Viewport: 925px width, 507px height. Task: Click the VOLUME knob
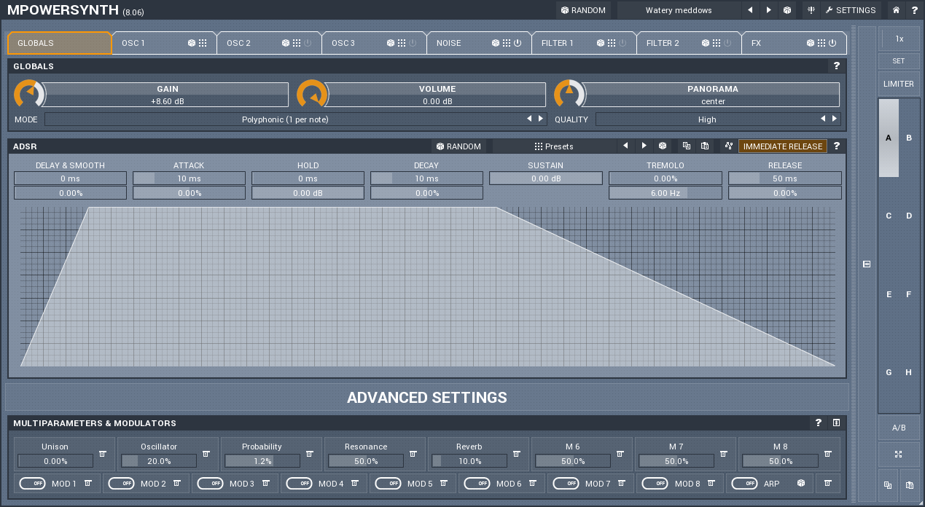(312, 95)
